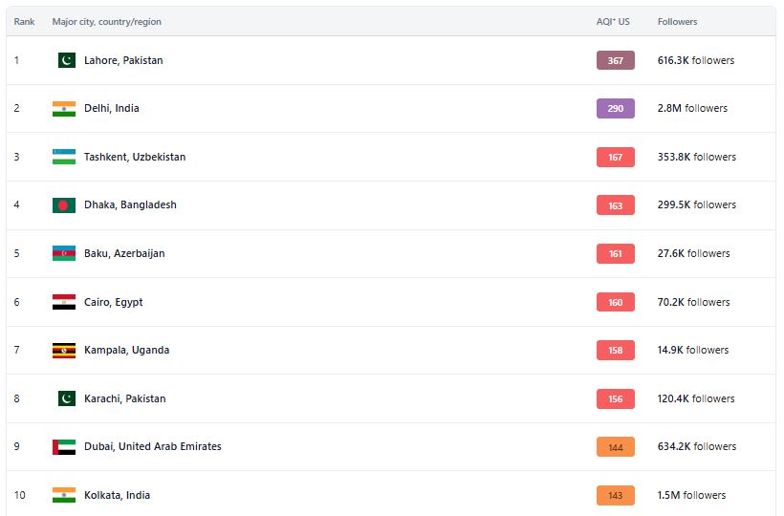Click the Major city, country/region header
This screenshot has width=784, height=516.
click(106, 22)
